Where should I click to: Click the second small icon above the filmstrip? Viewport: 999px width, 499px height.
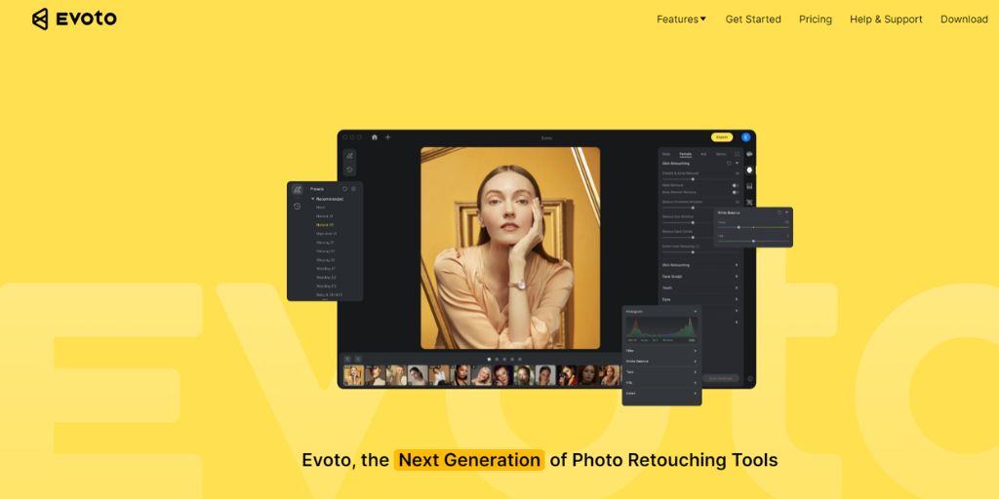[x=357, y=359]
